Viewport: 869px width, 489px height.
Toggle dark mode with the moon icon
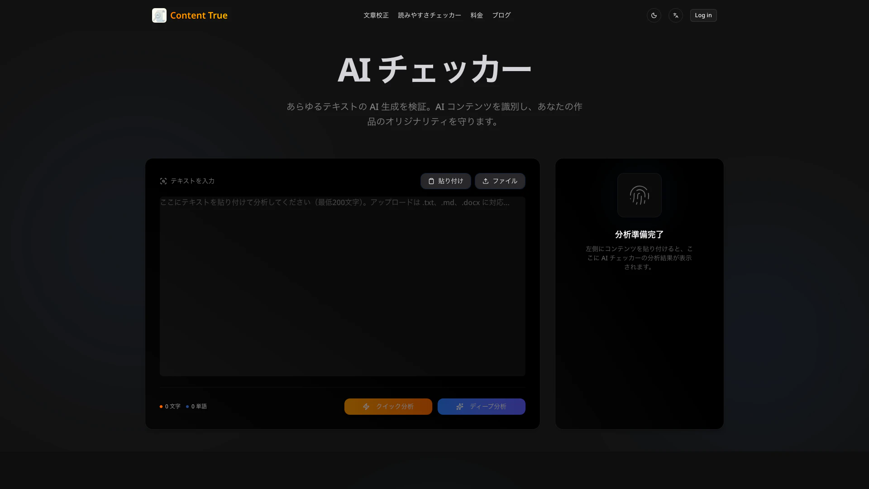pyautogui.click(x=654, y=15)
